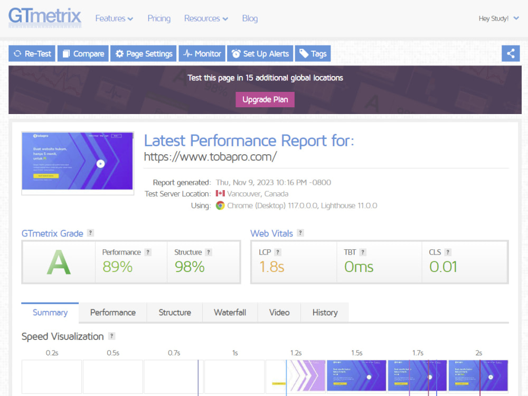Click the 'Test this page in 15 additional global locations' text
The width and height of the screenshot is (528, 396).
(265, 78)
